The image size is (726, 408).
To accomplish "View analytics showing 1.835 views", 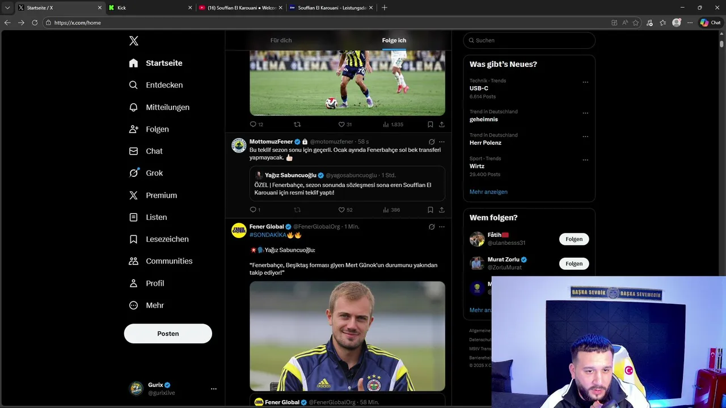I will [x=393, y=124].
